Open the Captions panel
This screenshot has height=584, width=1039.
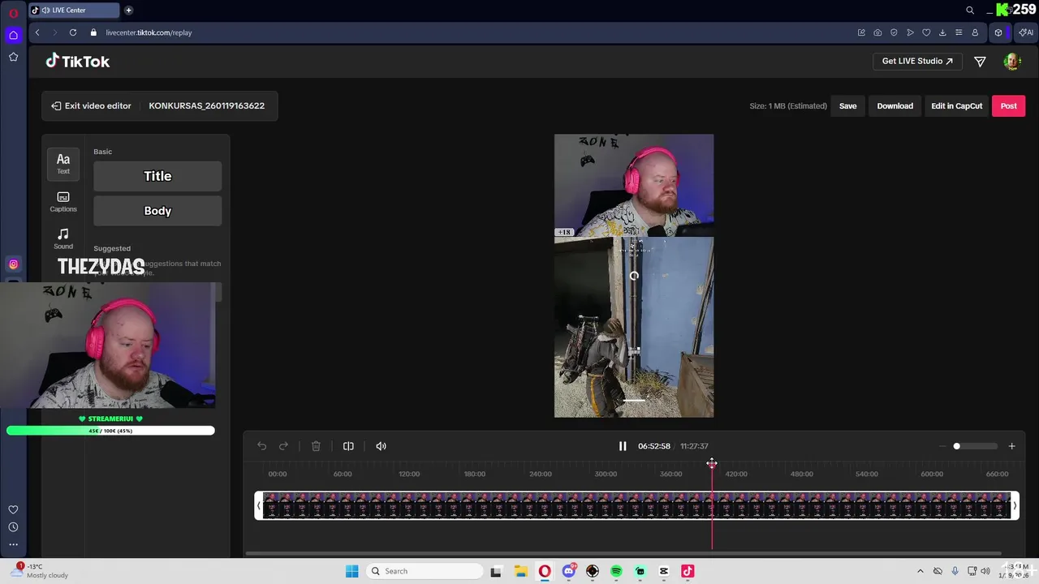[63, 202]
